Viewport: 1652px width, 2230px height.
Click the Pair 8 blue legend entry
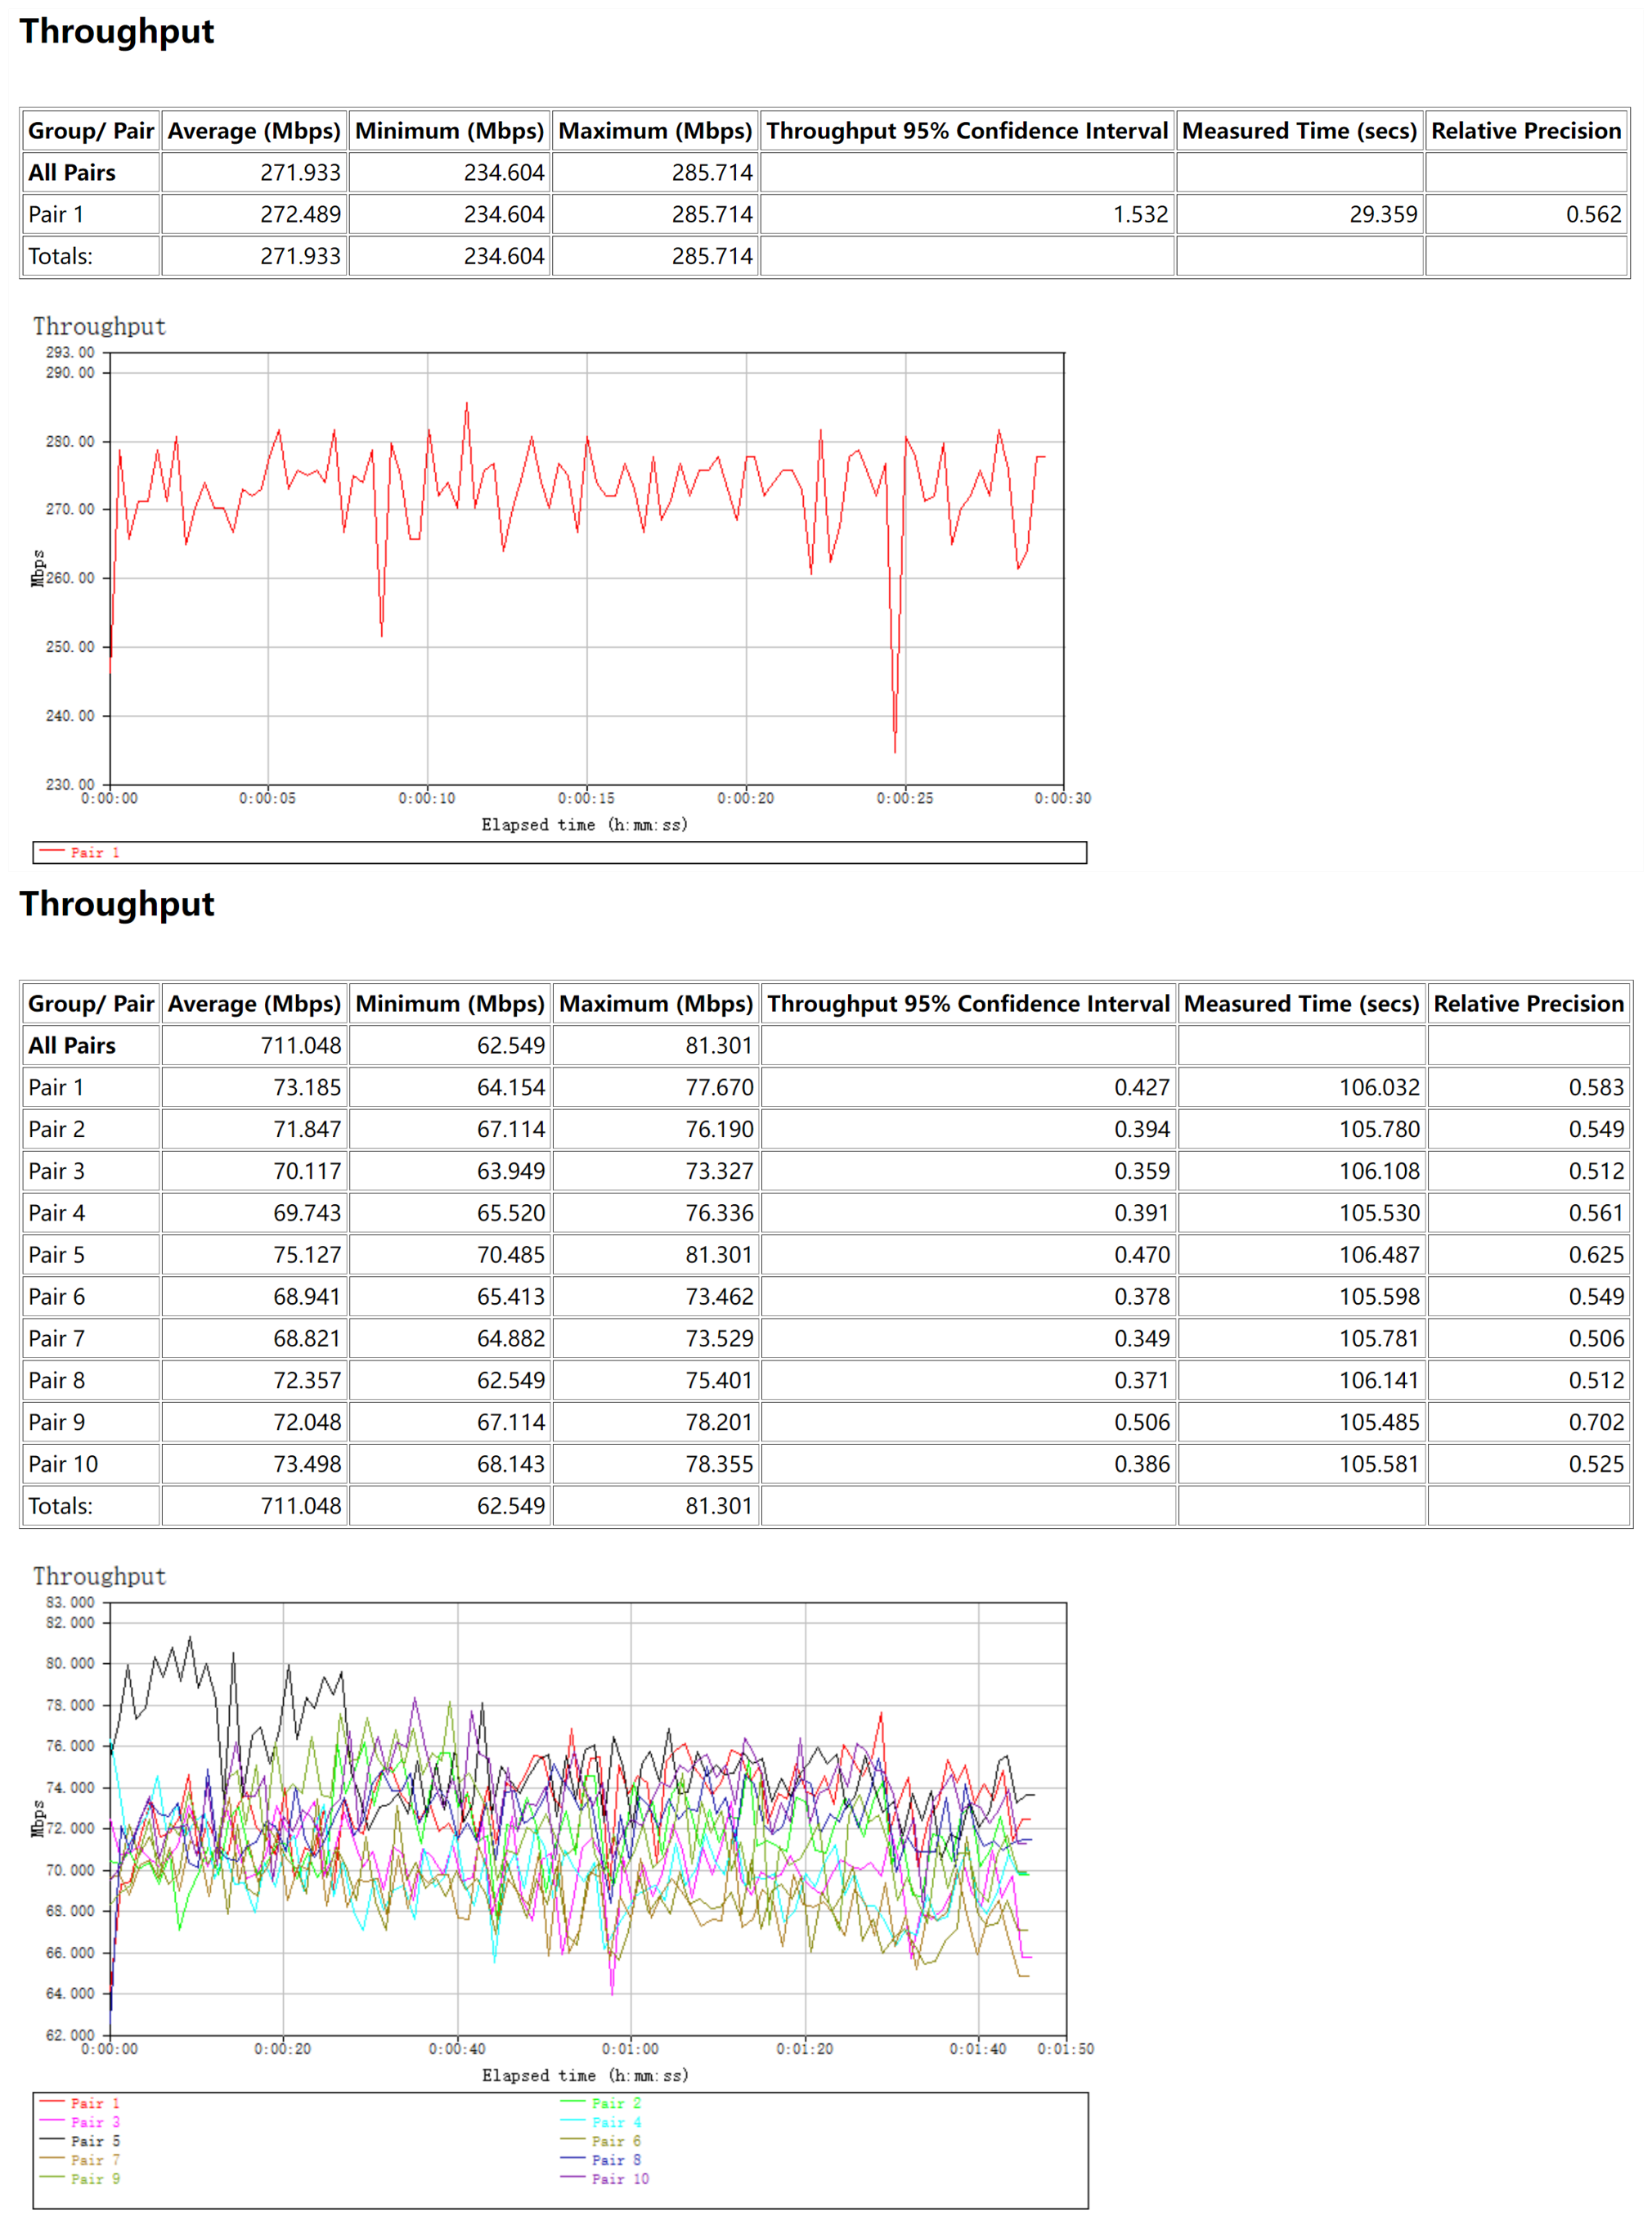coord(615,2159)
